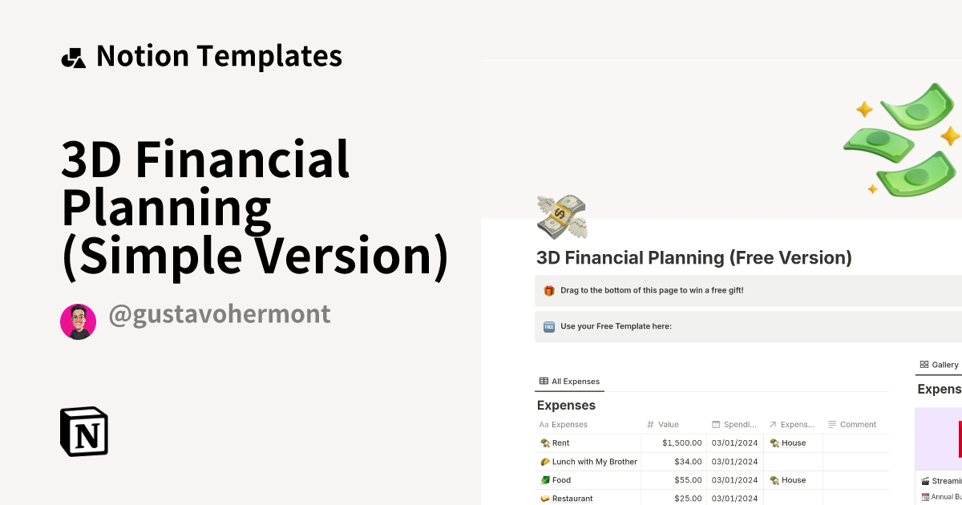Open gustavohermont's avatar picture
The height and width of the screenshot is (505, 962).
pyautogui.click(x=78, y=321)
